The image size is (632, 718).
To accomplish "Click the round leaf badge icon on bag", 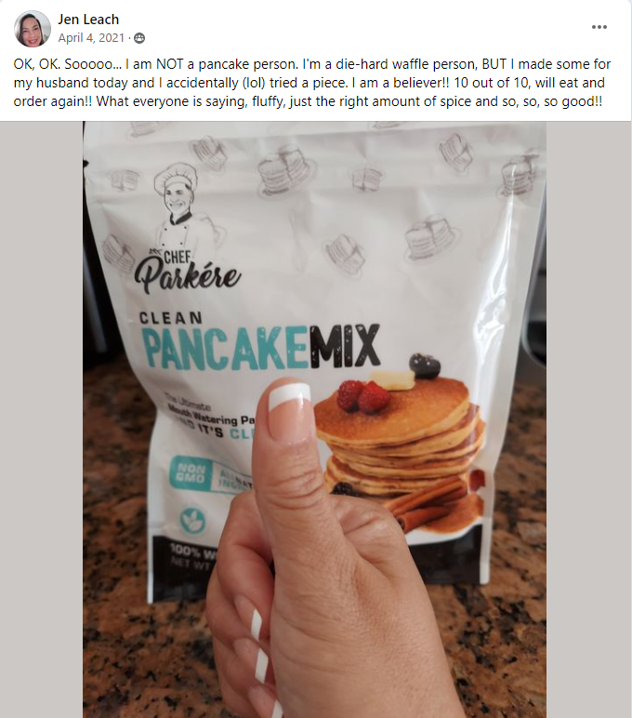I will tap(192, 520).
